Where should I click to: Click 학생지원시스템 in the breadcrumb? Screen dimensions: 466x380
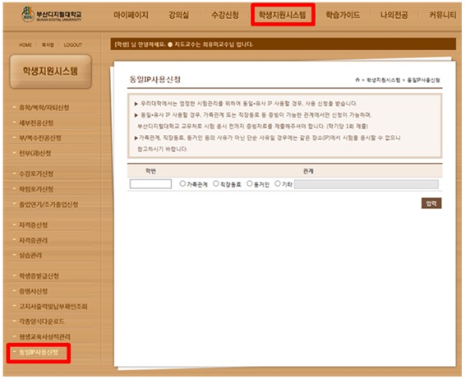(x=383, y=80)
